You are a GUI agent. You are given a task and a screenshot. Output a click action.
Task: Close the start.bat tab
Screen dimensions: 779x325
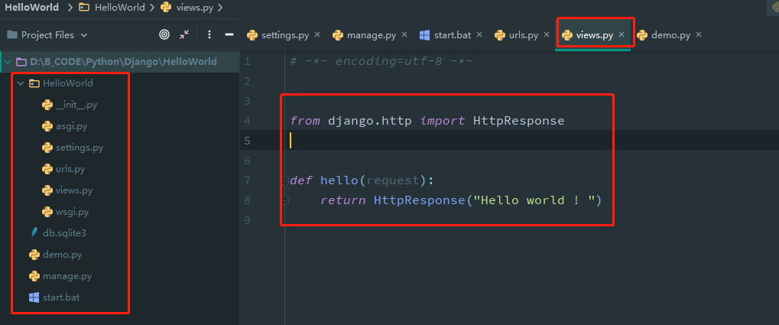pyautogui.click(x=479, y=34)
